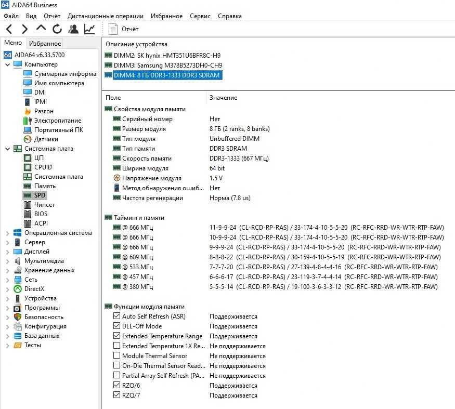Click the ACPI chip icon
This screenshot has width=455, height=409.
[28, 223]
